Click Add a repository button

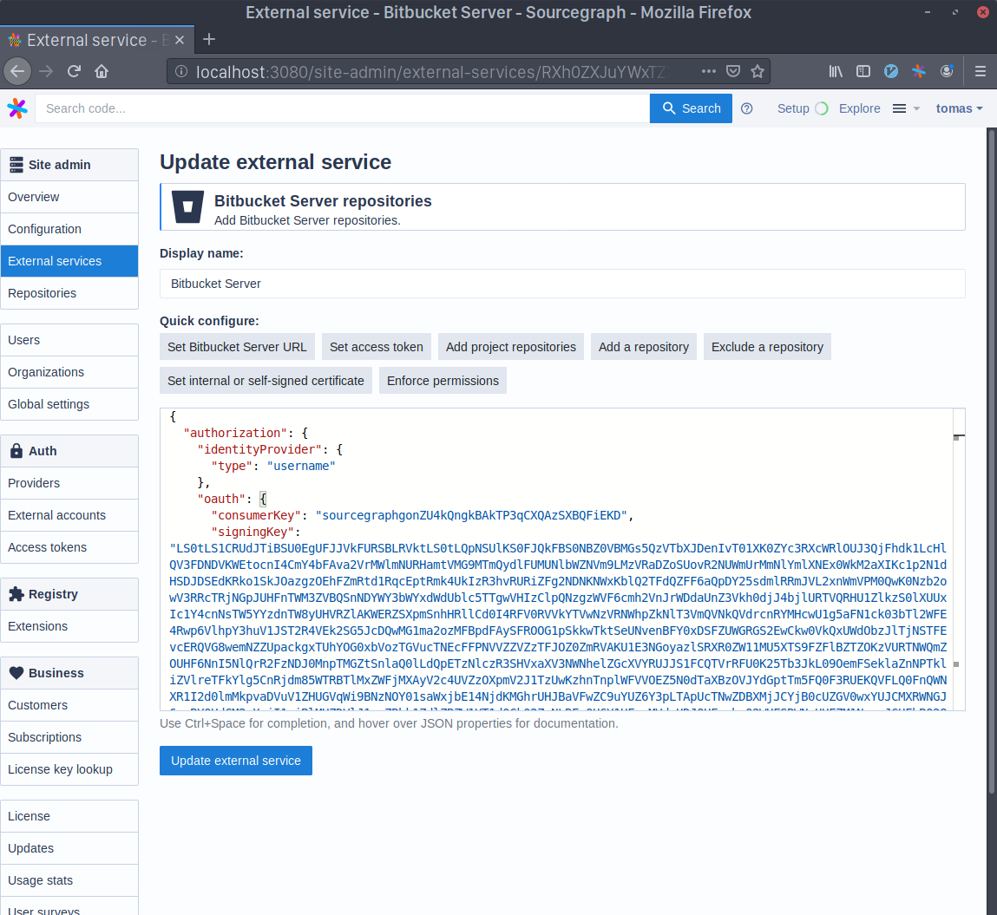pyautogui.click(x=644, y=347)
